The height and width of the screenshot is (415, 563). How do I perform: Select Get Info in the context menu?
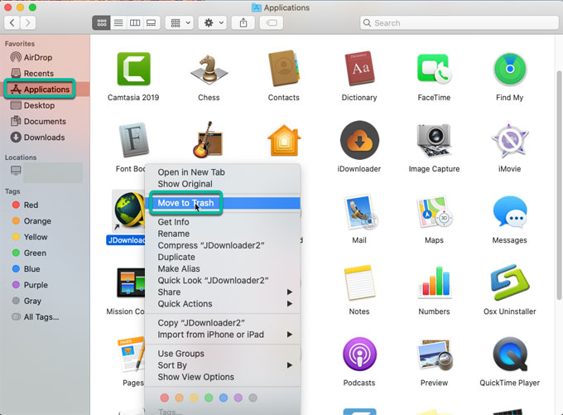pyautogui.click(x=173, y=222)
